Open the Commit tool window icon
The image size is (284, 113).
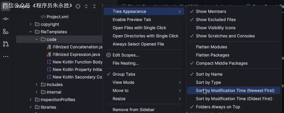[x=6, y=19]
